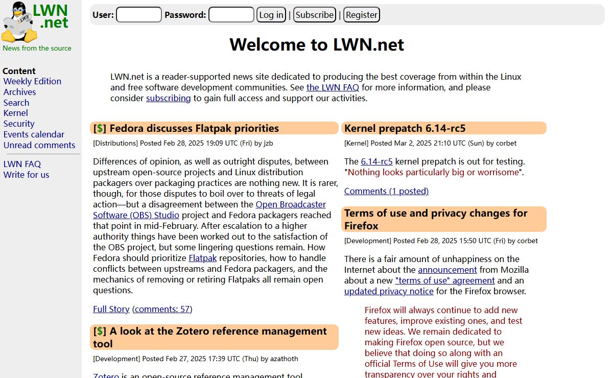The height and width of the screenshot is (378, 613).
Task: Open Full Story of Fedora article
Action: click(111, 309)
